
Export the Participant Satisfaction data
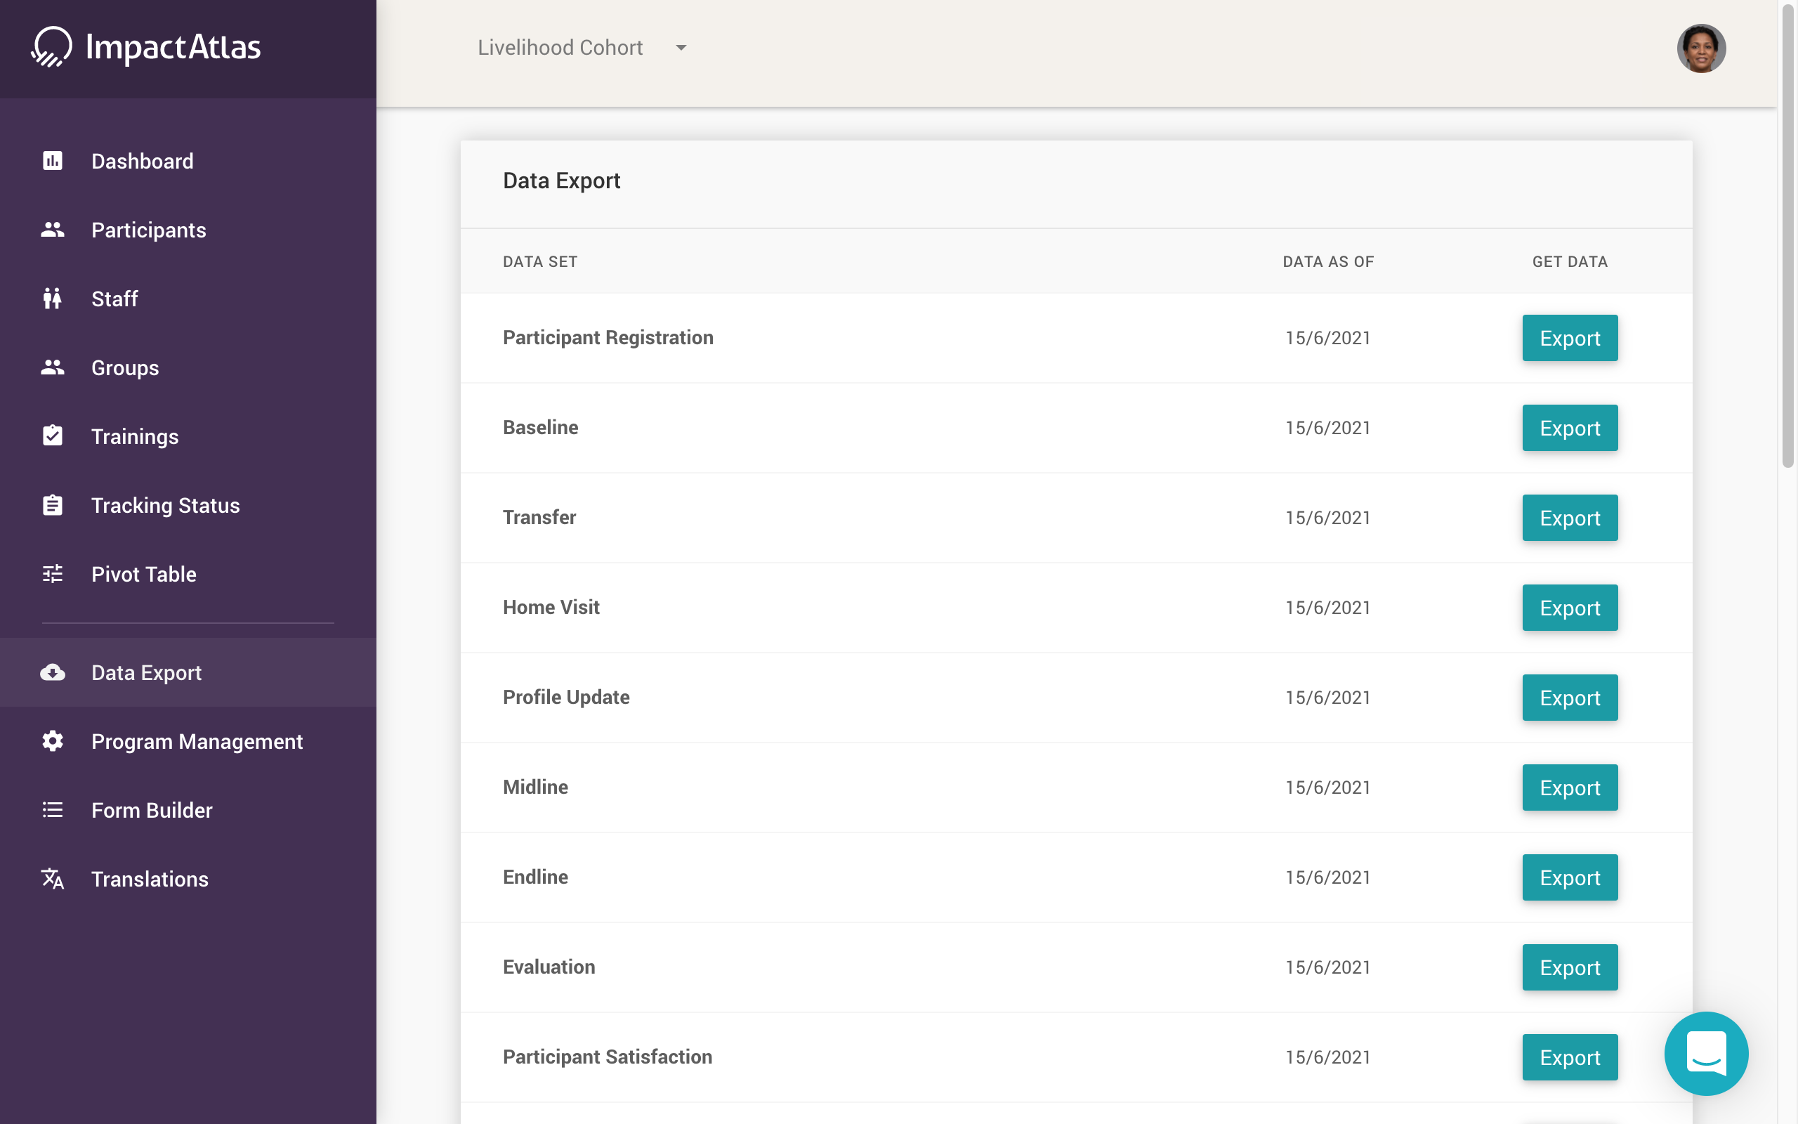(1569, 1057)
